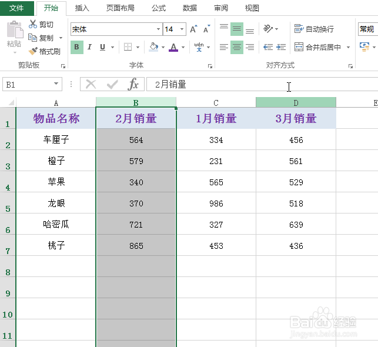Decrease font size with small A icon
The image size is (378, 347).
coord(206,29)
